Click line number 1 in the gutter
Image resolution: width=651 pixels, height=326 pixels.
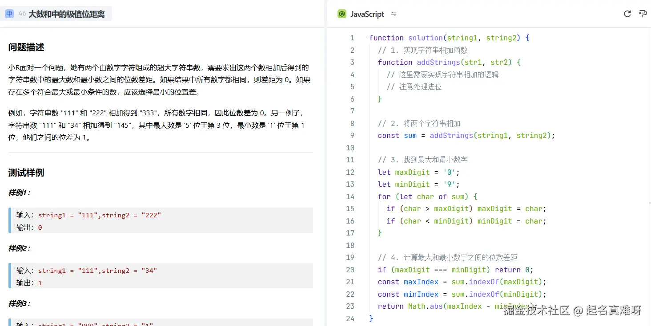[352, 38]
